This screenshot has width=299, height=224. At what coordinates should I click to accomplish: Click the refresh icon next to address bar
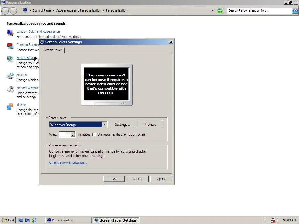point(220,11)
